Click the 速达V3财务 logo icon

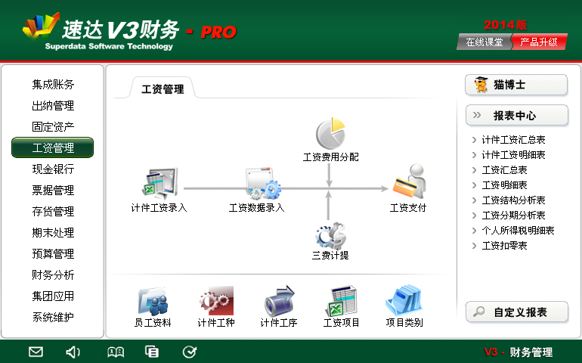(41, 26)
